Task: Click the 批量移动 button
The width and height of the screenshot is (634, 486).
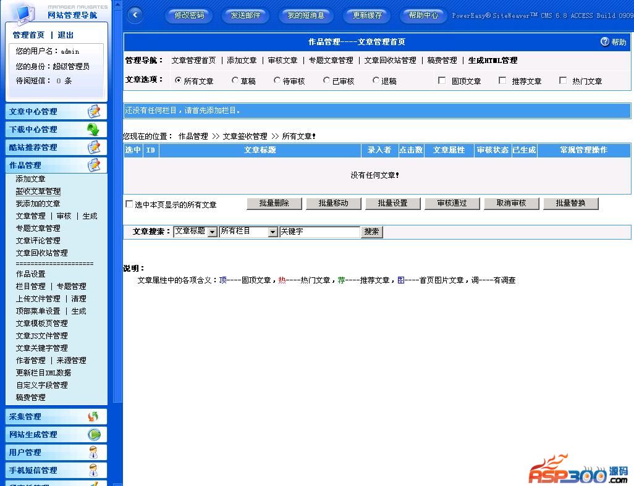Action: pyautogui.click(x=334, y=203)
